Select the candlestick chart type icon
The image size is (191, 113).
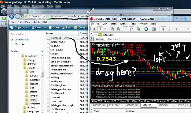[x=100, y=29]
